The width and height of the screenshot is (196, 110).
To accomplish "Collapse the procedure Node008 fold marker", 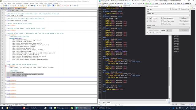I will point(102,58).
